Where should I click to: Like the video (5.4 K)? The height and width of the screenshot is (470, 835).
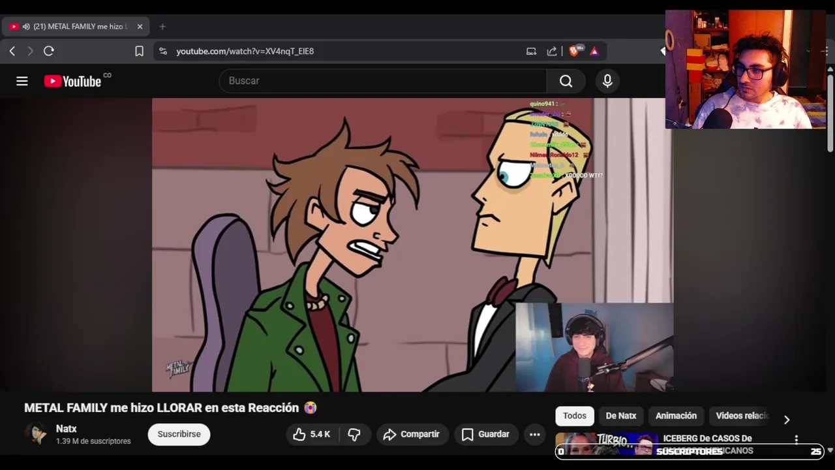click(x=311, y=434)
